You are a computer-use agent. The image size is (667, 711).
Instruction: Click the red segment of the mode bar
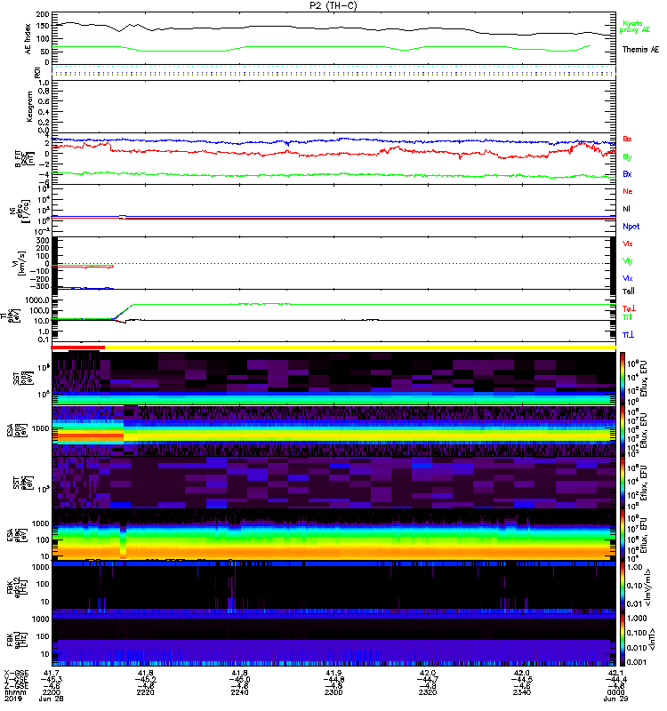[78, 348]
